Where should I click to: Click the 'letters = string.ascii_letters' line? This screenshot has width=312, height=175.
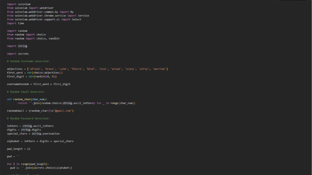[30, 126]
